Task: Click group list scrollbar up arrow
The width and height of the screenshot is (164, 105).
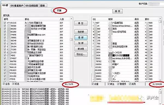Action: [71, 19]
